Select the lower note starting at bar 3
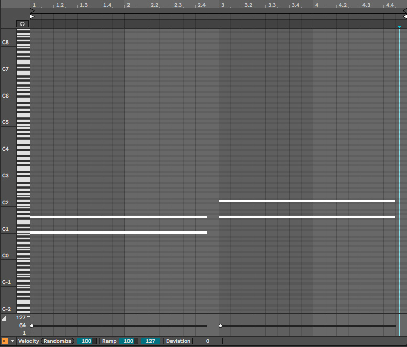Image resolution: width=407 pixels, height=347 pixels. tap(307, 217)
